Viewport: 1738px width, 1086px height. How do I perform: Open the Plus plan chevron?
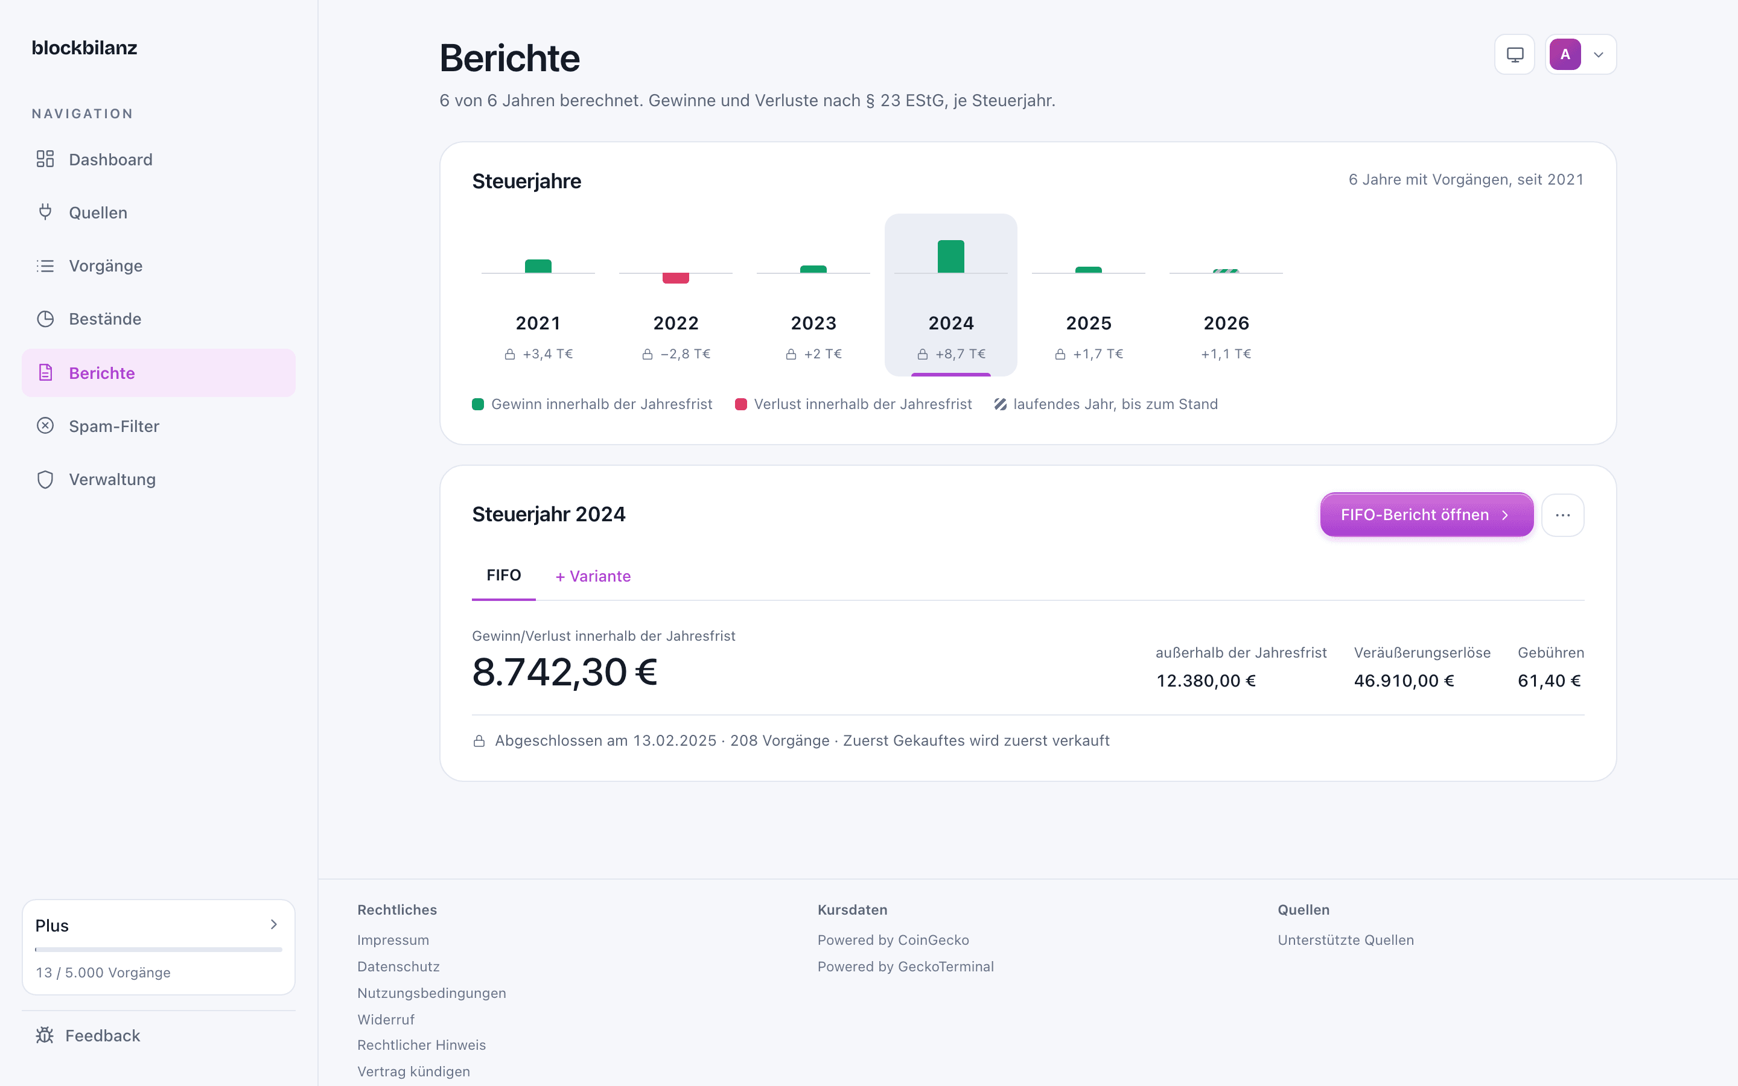click(x=273, y=924)
